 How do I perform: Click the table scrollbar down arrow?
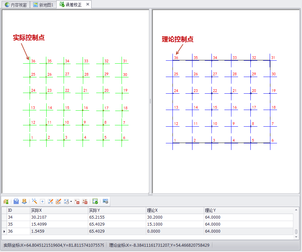[296, 237]
